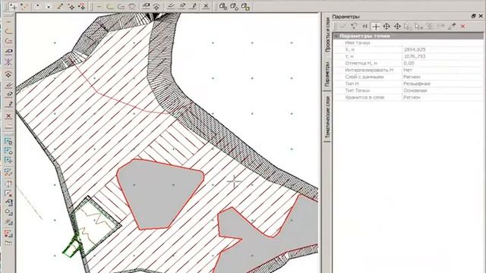
Task: Click the Отметка H value 0,00
Action: 443,63
